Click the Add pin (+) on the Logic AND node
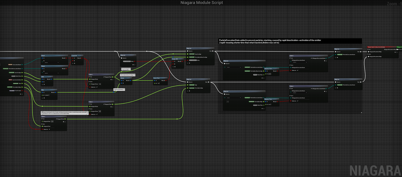402x177 pixels. (x=174, y=67)
